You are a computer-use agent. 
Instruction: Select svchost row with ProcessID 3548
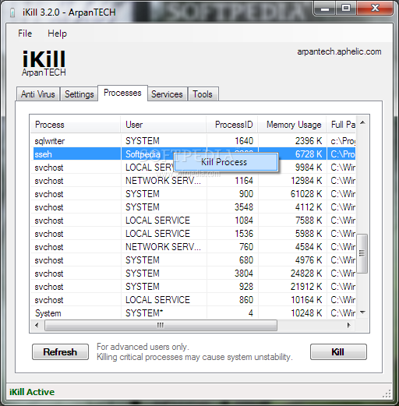pyautogui.click(x=193, y=207)
